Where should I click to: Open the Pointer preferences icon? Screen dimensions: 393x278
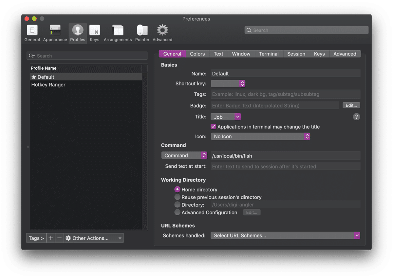pos(142,33)
